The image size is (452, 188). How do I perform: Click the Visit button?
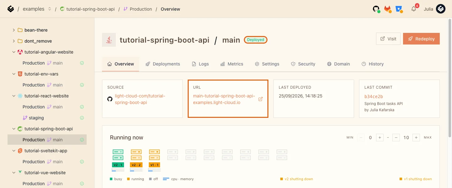click(388, 39)
